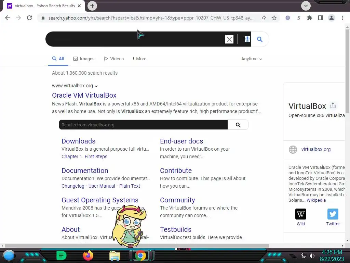
Task: Open the Plain Text link
Action: 130,186
